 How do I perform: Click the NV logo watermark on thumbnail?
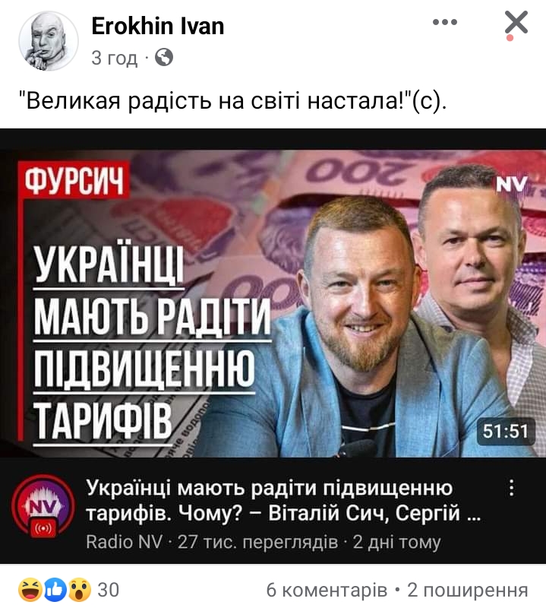pos(512,185)
